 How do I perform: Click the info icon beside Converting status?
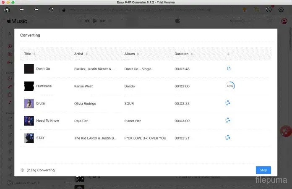22,170
